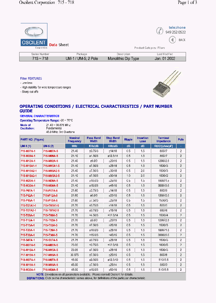Select part number 715-M15A1-1
Viewport: 216px width, 303px height.
(28, 166)
